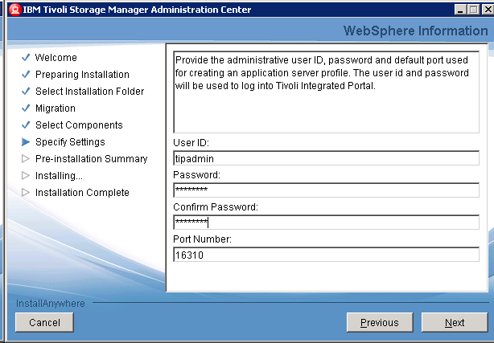494x343 pixels.
Task: Select the Specify Settings step label
Action: click(x=70, y=142)
